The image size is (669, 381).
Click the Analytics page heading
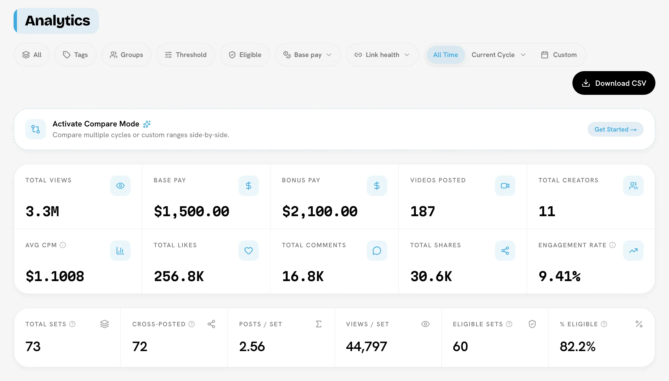coord(57,21)
